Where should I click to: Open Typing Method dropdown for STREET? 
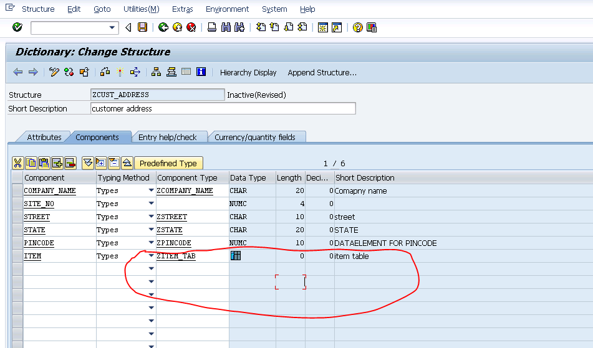pos(152,216)
